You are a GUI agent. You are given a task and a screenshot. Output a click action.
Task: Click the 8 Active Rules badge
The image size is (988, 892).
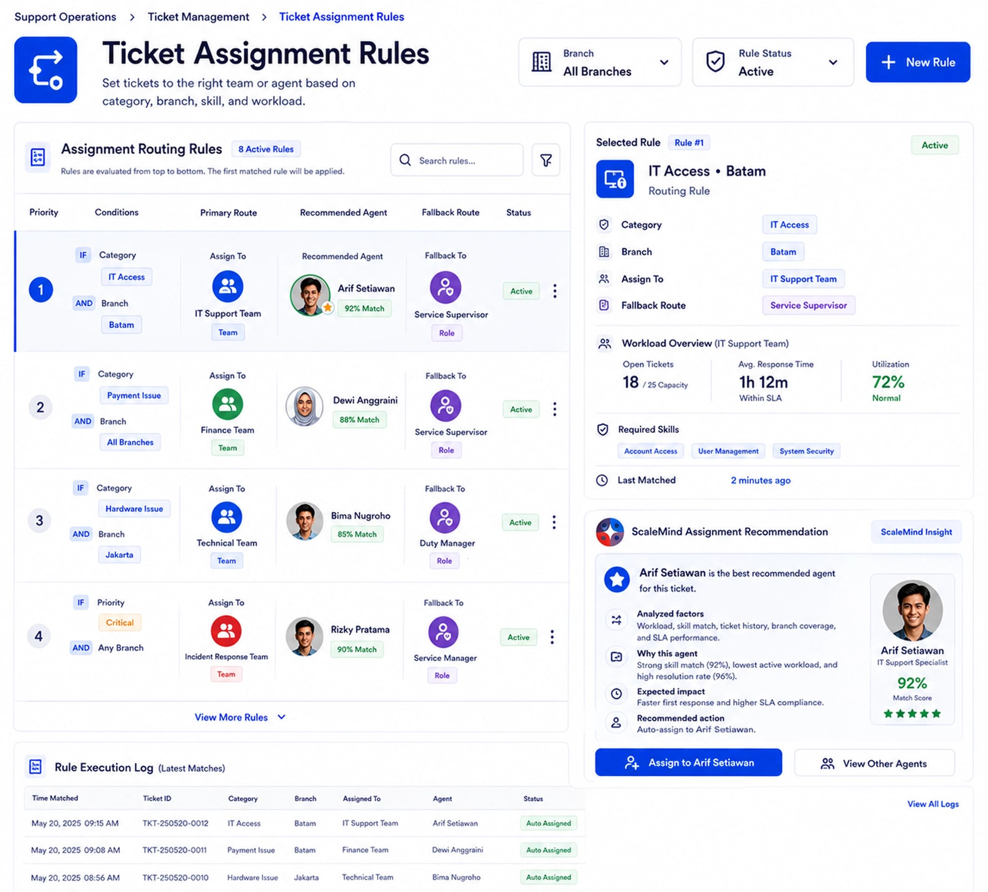(x=266, y=149)
